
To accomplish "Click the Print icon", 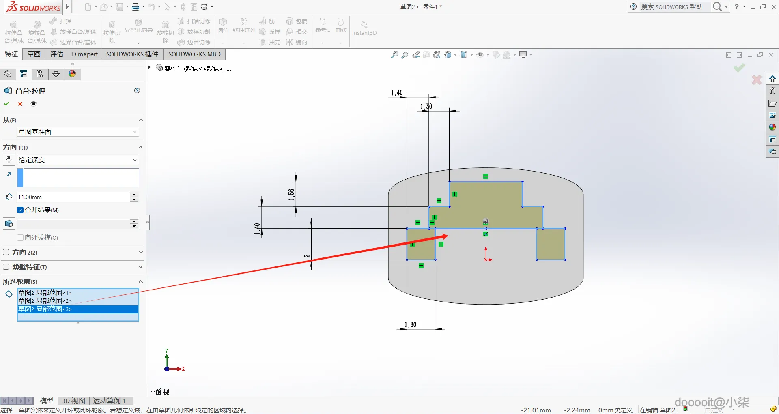I will 136,7.
